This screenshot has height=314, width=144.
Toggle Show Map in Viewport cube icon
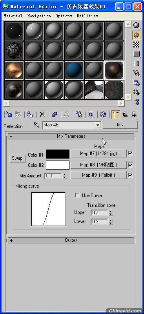pos(103,115)
